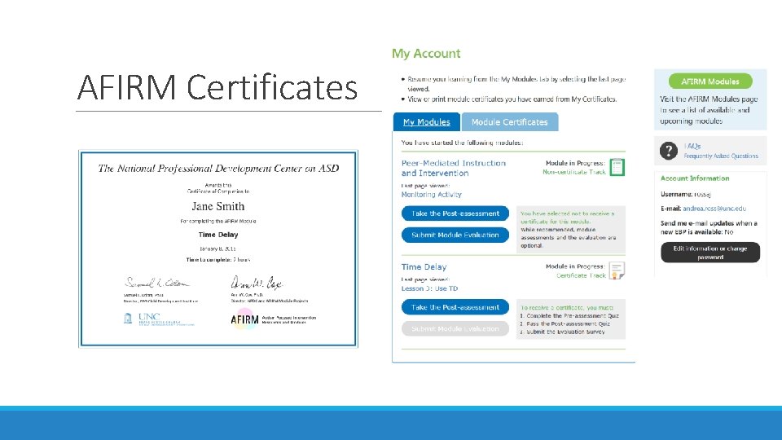This screenshot has height=440, width=782.
Task: Click the Ann Cox signature on the certificate
Action: click(x=257, y=283)
